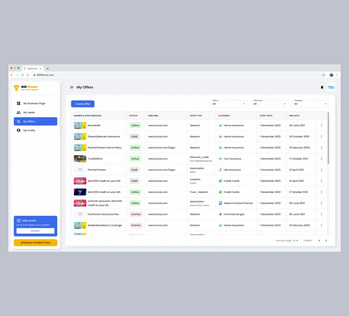The image size is (349, 316).
Task: Change the Rows per page dropdown
Action: (x=296, y=240)
